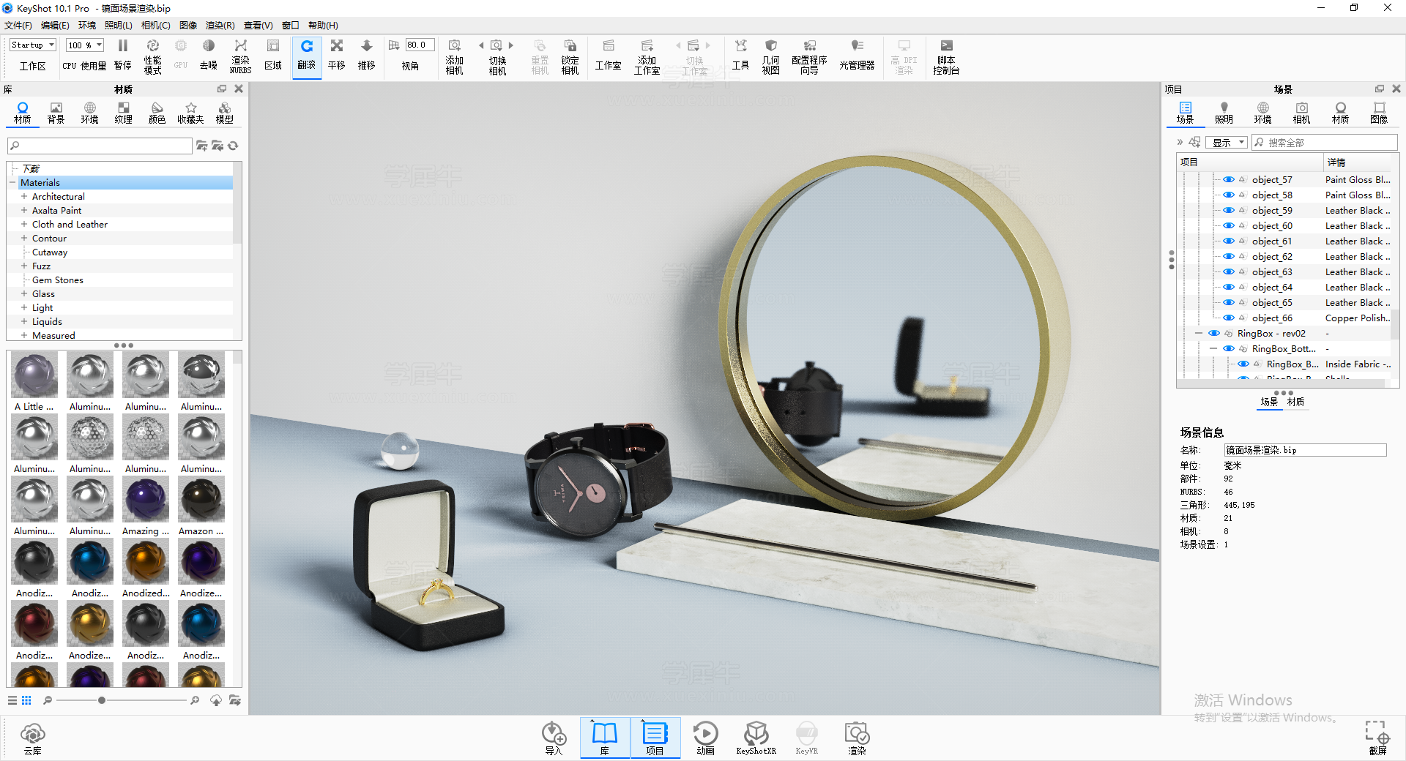Open Cloud library (云库) icon
This screenshot has width=1406, height=761.
click(33, 738)
